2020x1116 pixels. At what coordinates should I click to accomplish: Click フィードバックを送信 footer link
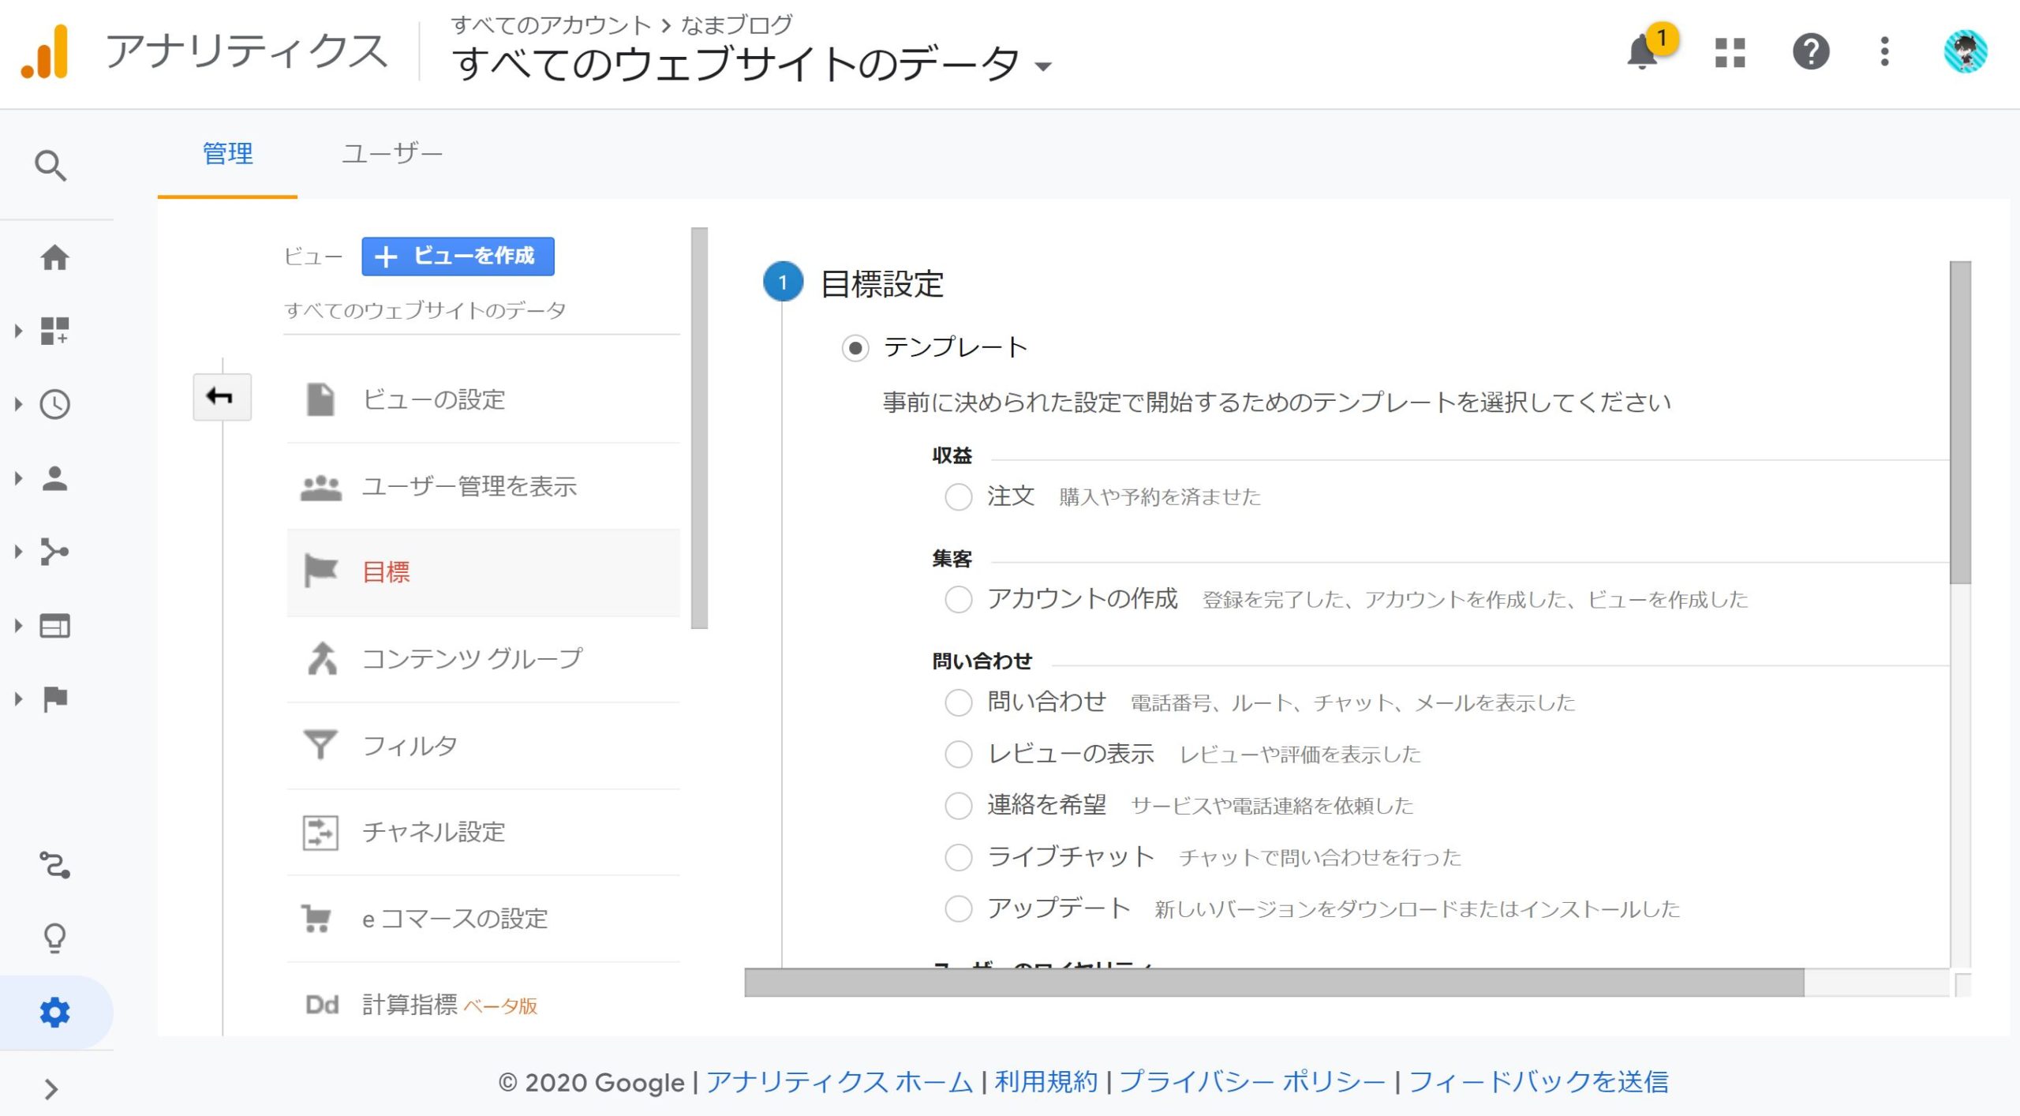pos(1539,1081)
